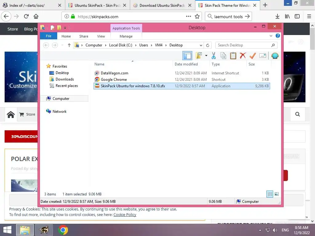Click Properties in the quick access toolbar
Image resolution: width=315 pixels, height=236 pixels.
[52, 27]
